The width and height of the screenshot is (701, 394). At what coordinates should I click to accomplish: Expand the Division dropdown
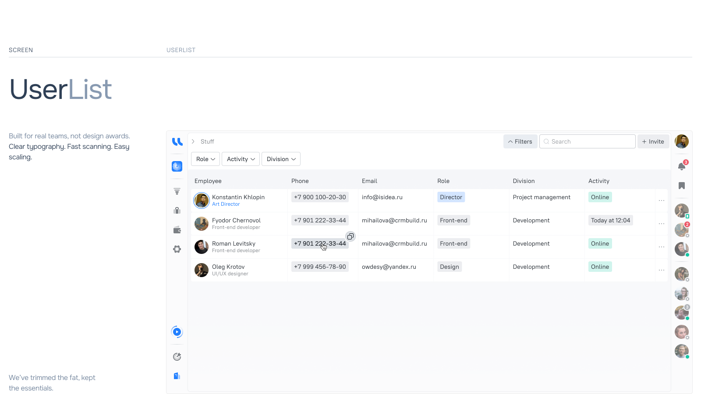point(281,159)
